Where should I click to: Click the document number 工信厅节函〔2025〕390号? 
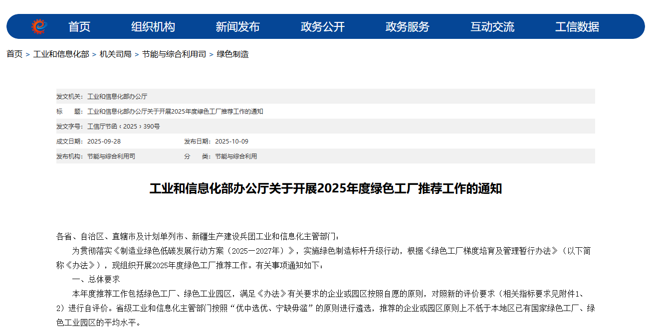(x=123, y=127)
